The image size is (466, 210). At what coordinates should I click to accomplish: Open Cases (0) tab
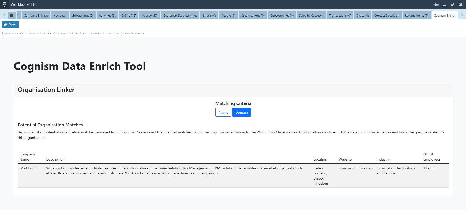pyautogui.click(x=362, y=15)
